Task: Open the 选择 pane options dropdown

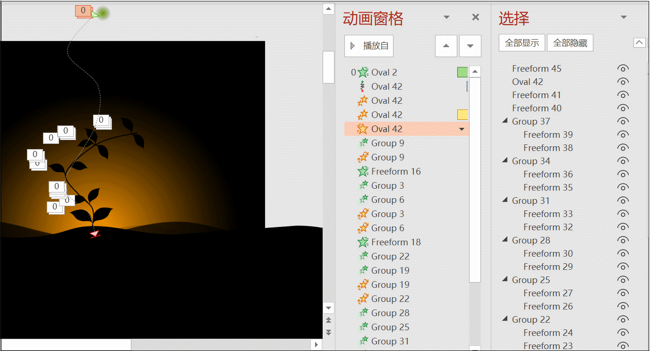Action: [624, 17]
